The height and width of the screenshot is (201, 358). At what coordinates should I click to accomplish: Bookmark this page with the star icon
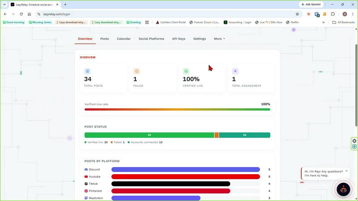[297, 14]
